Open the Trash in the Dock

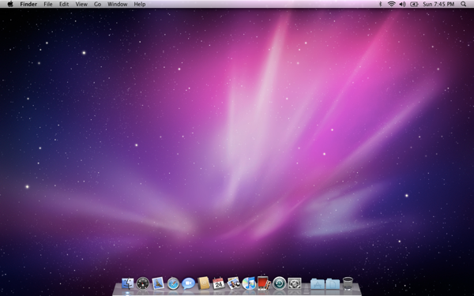coord(348,283)
